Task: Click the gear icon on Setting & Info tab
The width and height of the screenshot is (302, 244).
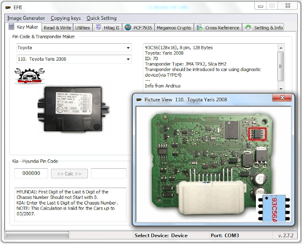Action: [248, 27]
